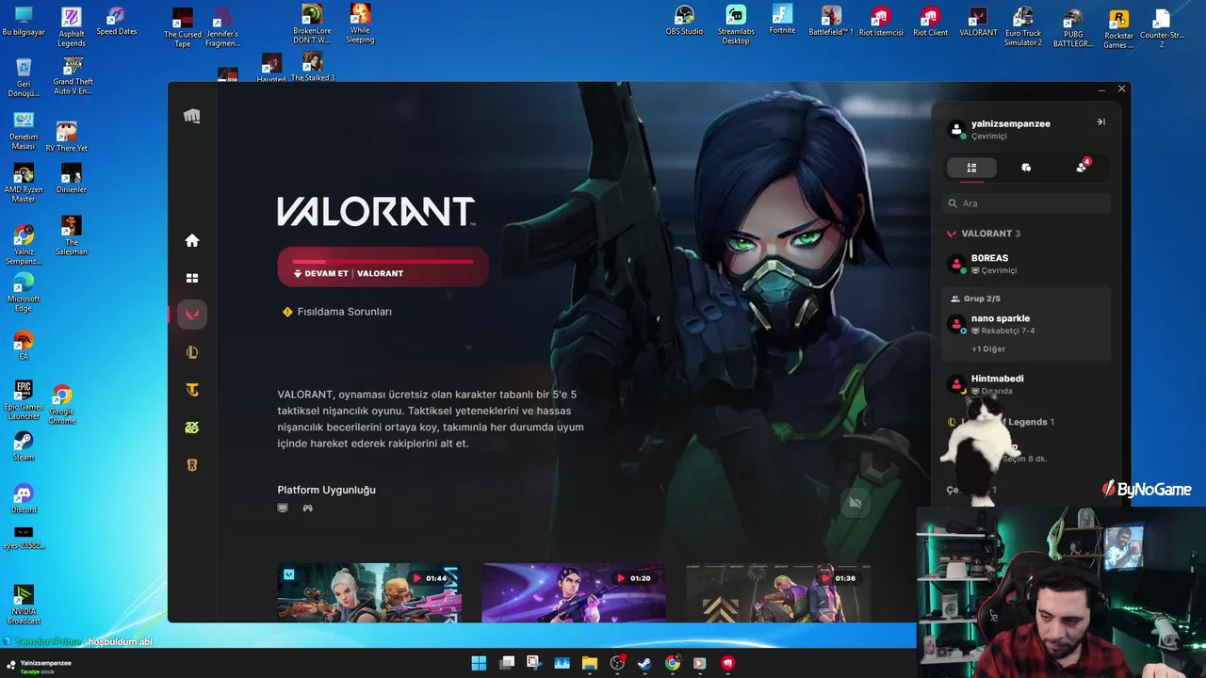
Task: Click DEVAM ET | VALORANT play button
Action: point(383,267)
